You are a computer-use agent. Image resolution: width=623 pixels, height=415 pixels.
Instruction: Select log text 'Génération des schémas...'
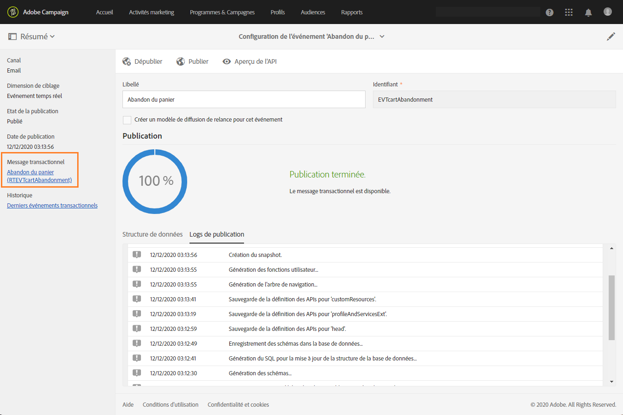260,373
